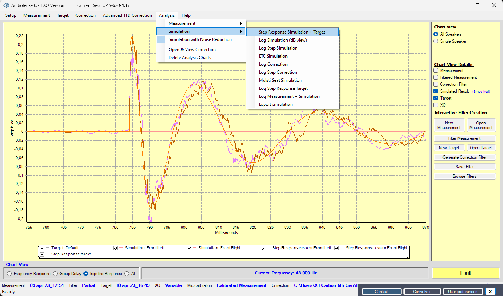Click the New Measurement button
Image resolution: width=503 pixels, height=296 pixels.
(x=449, y=126)
